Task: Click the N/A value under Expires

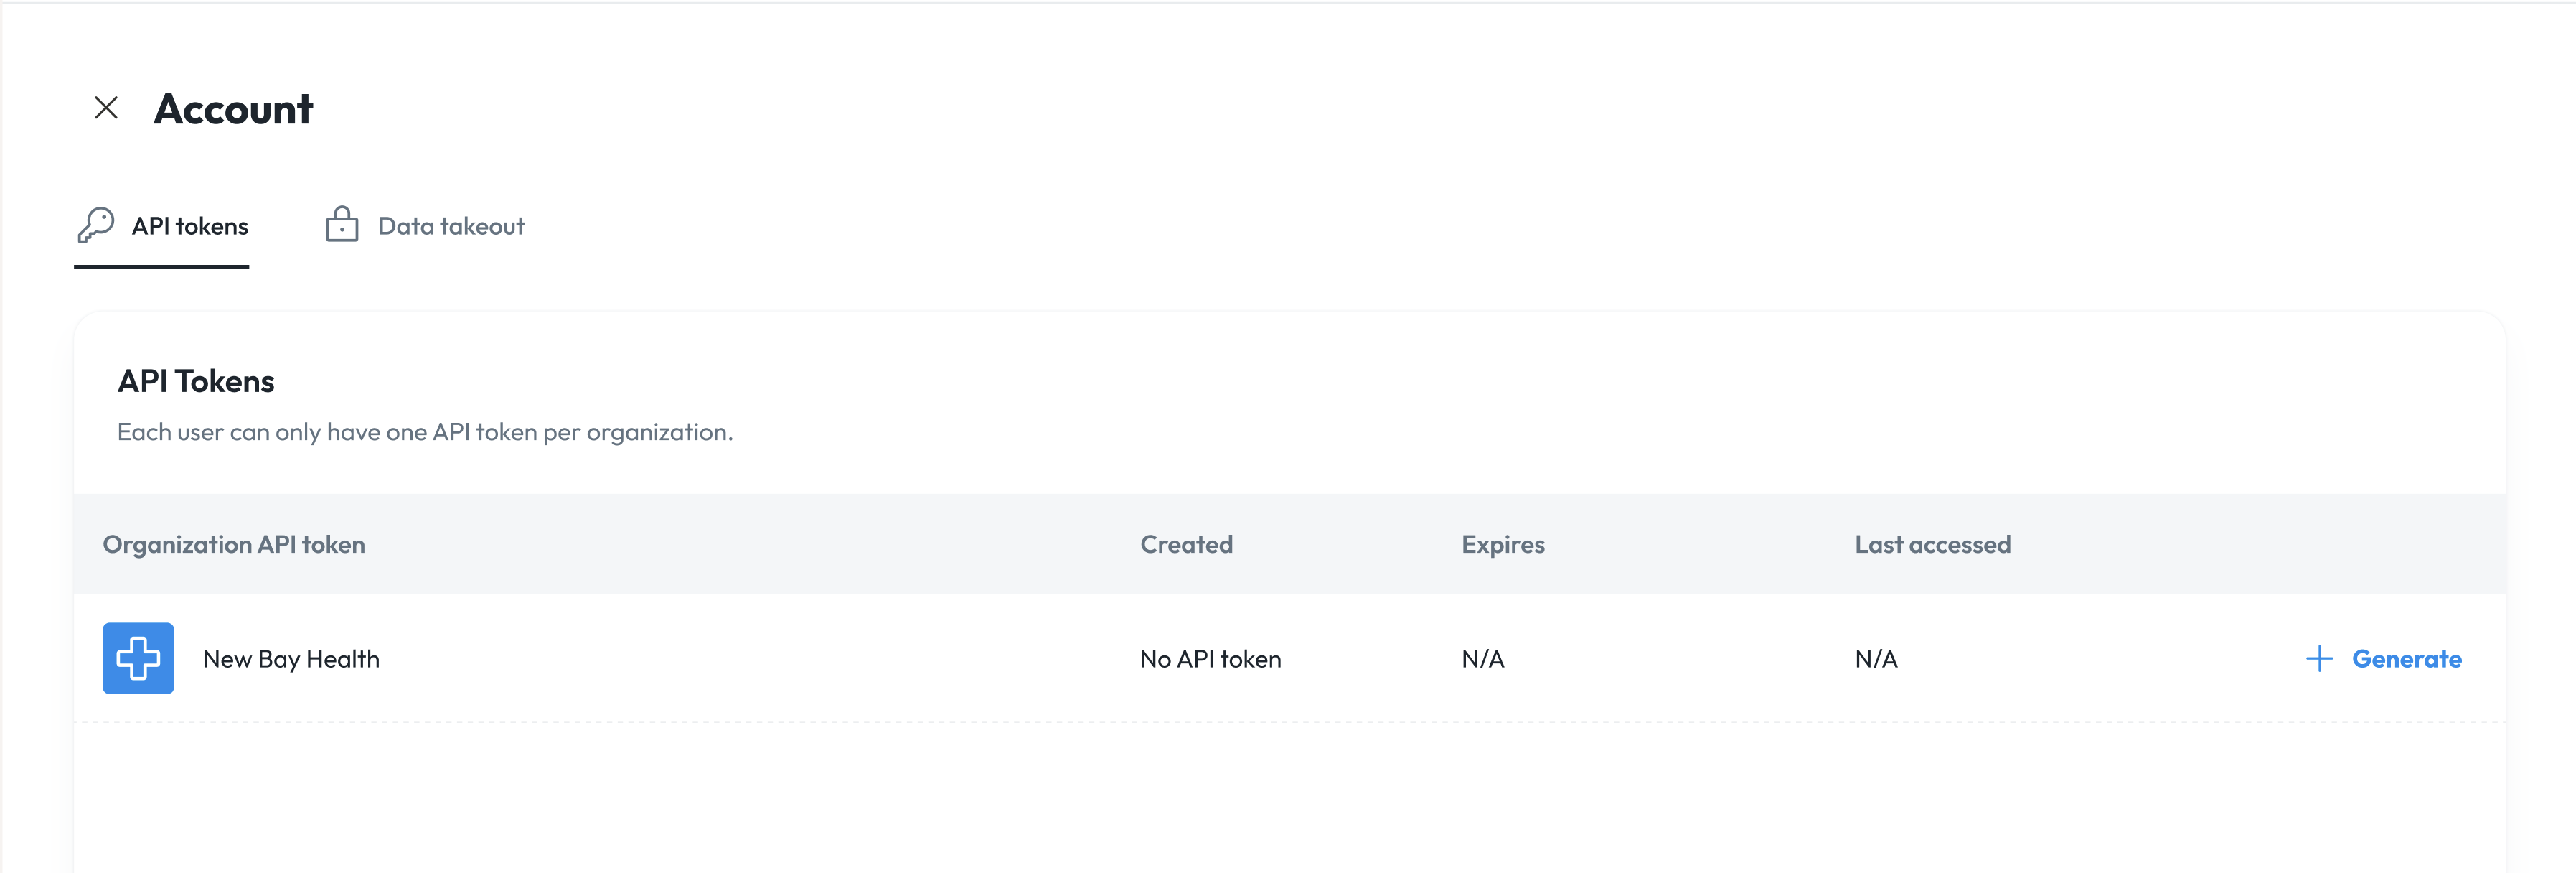Action: pos(1483,658)
